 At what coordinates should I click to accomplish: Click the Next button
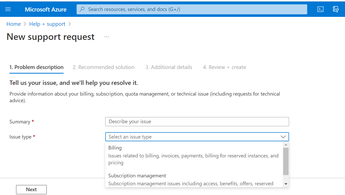[x=31, y=190]
